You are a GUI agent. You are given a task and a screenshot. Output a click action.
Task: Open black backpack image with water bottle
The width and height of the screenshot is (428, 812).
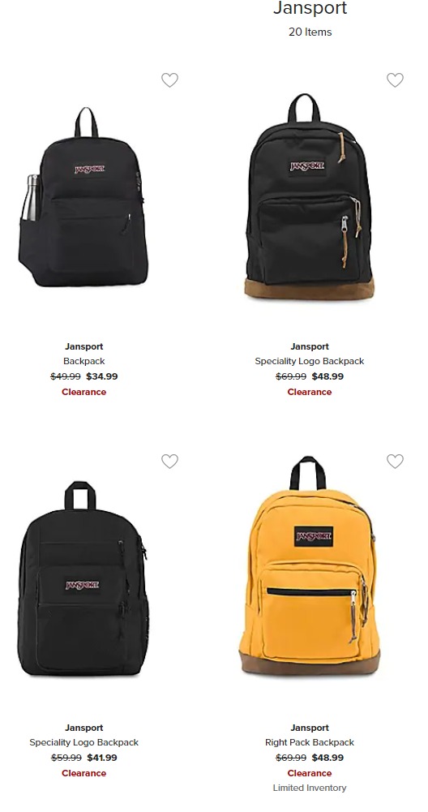point(83,197)
